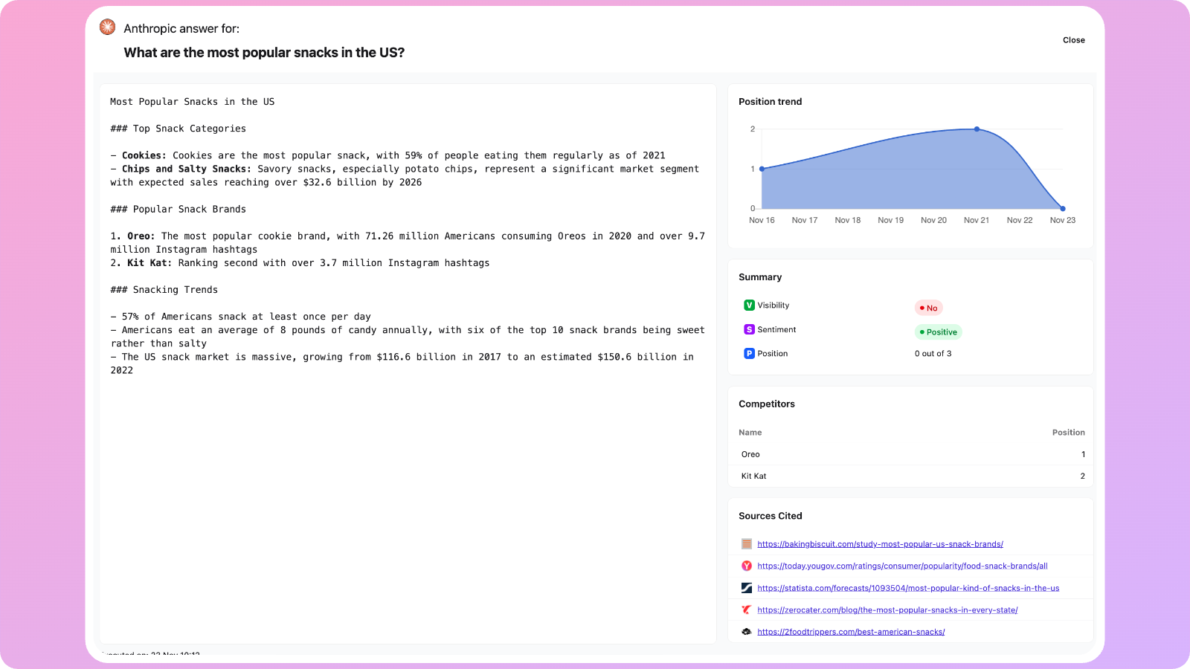This screenshot has height=669, width=1190.
Task: Click the bold 'Cookies:' text
Action: coord(144,155)
